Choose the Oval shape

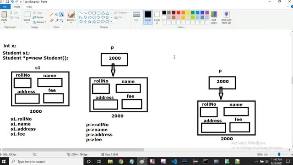point(90,13)
